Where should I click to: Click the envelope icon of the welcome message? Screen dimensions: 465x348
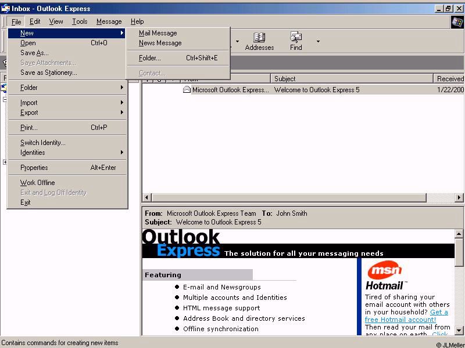coord(187,90)
